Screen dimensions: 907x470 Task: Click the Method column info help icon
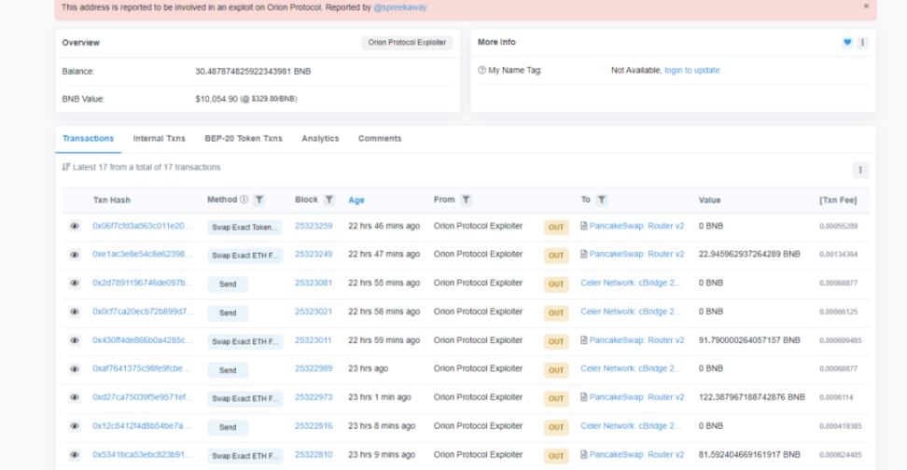(244, 200)
